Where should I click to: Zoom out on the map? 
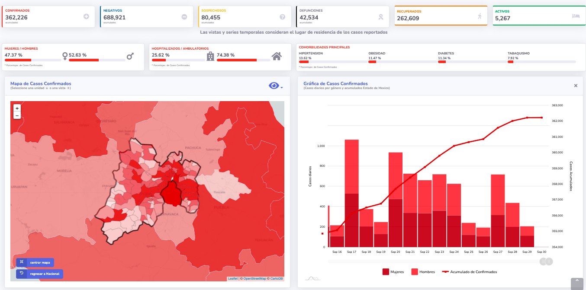click(x=17, y=115)
